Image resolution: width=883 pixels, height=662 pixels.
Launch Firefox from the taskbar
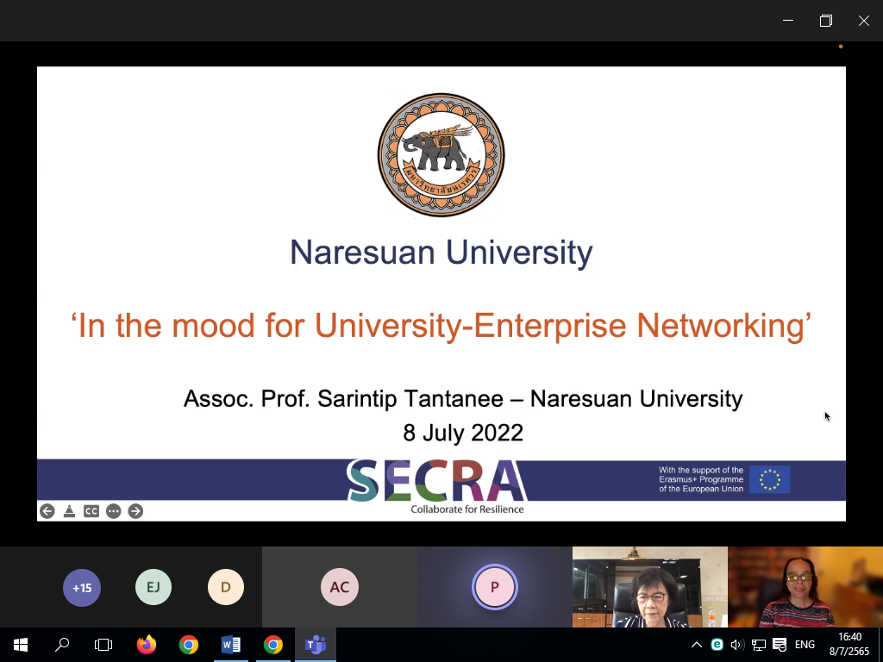point(147,645)
